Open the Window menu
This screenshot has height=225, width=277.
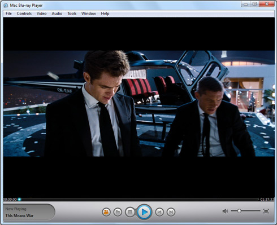click(89, 14)
